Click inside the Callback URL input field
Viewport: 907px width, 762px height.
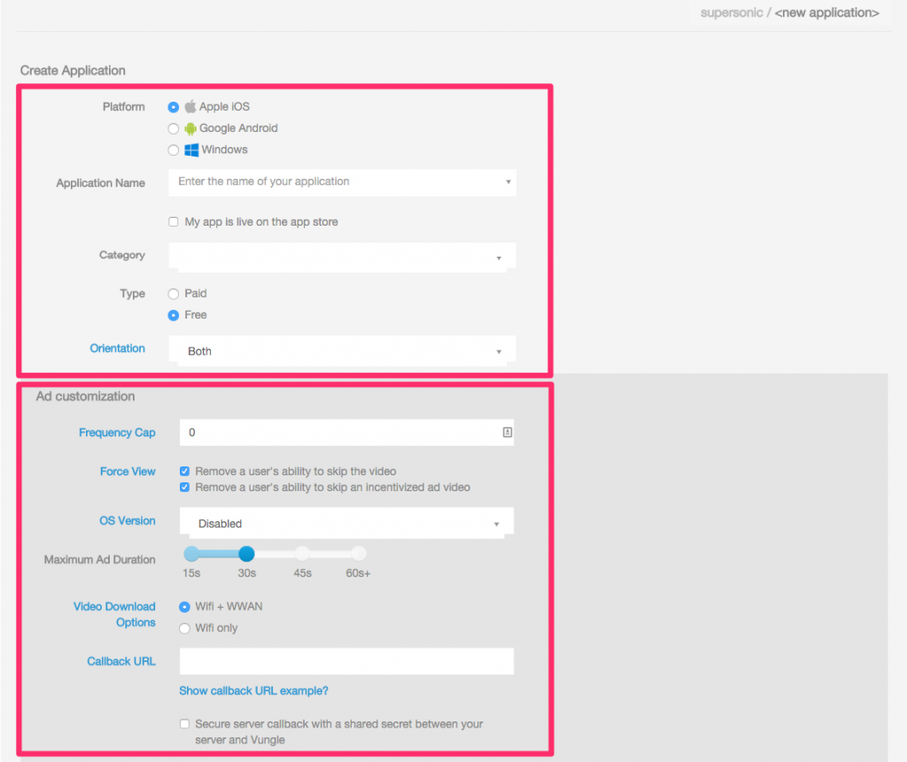click(x=345, y=661)
